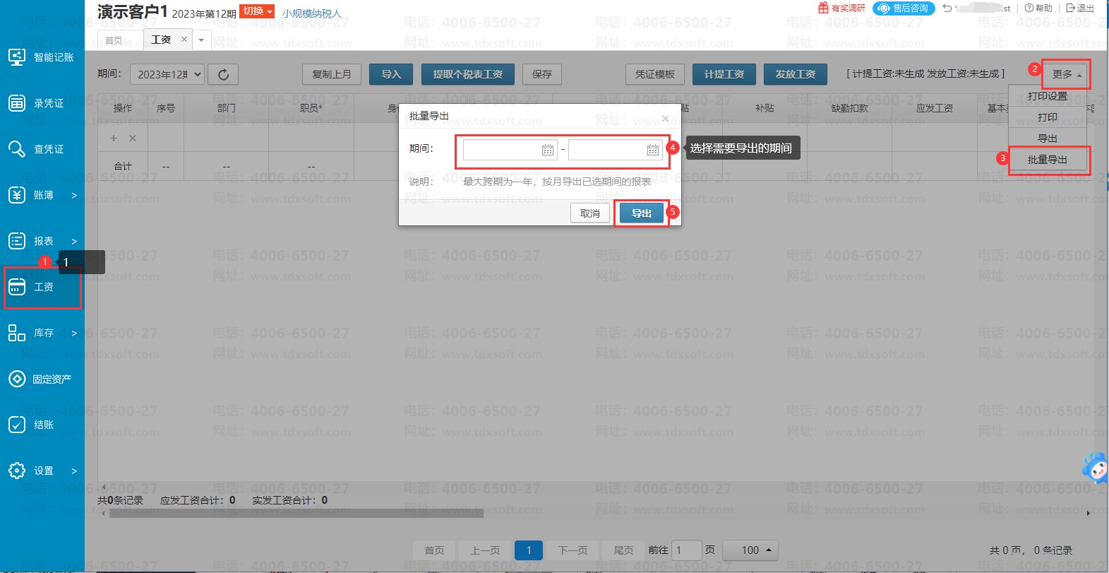Open the start date calendar icon
This screenshot has height=573, width=1109.
[x=547, y=150]
